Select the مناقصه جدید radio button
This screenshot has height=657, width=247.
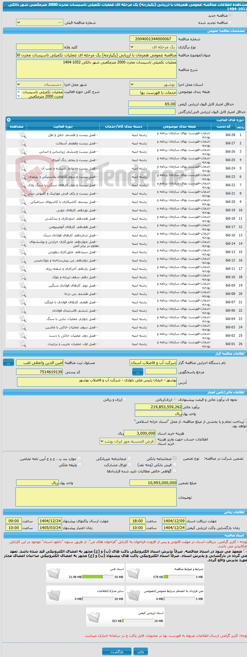(230, 15)
